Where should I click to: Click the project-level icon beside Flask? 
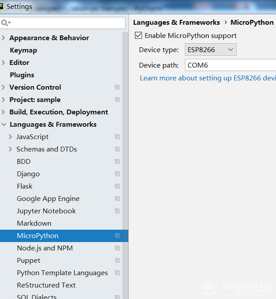tap(117, 186)
